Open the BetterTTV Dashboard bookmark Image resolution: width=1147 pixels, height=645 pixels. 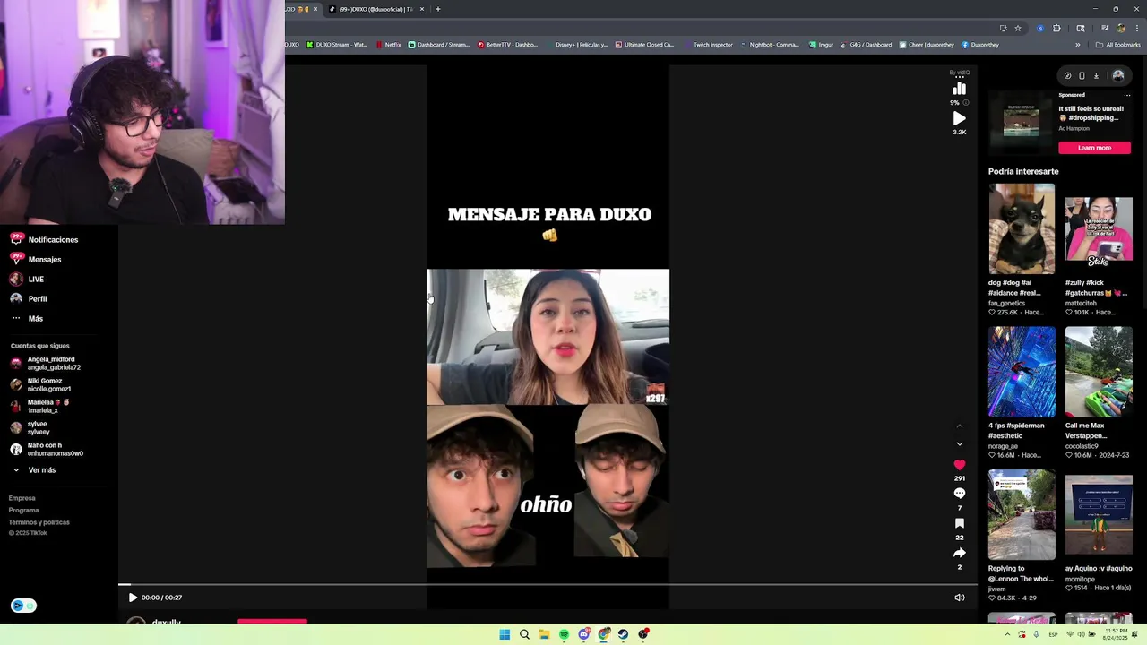tap(507, 45)
